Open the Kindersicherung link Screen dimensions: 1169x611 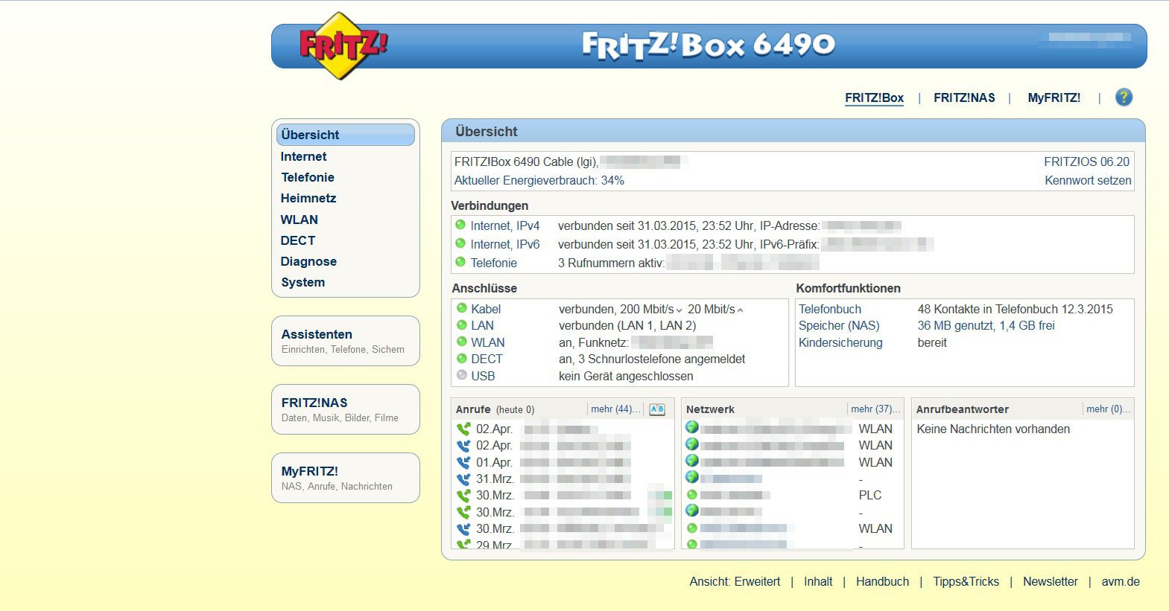840,342
